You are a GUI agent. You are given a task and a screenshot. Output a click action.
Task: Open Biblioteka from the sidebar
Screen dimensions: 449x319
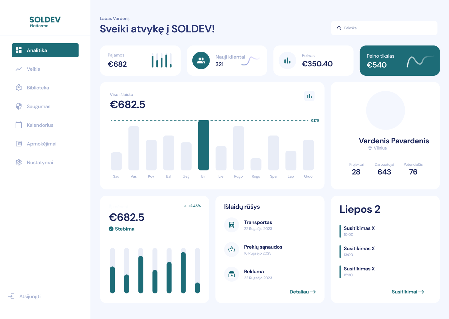pyautogui.click(x=38, y=88)
